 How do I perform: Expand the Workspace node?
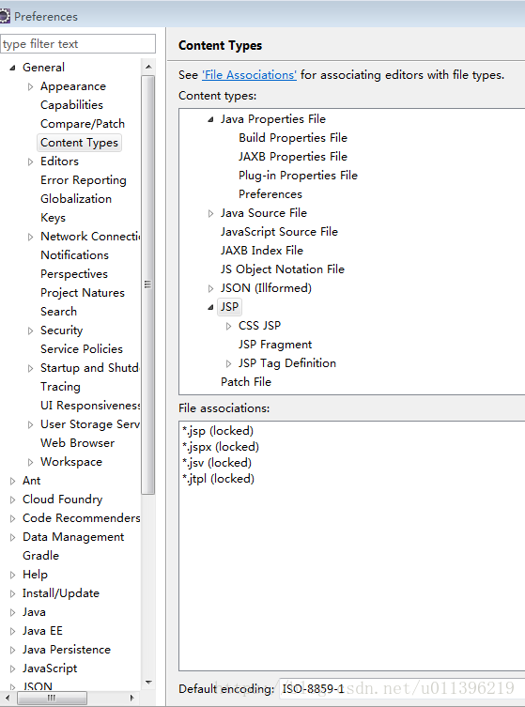coord(30,462)
